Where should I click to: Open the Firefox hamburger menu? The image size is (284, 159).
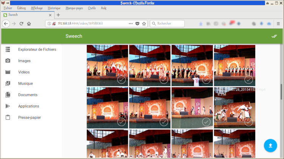[x=278, y=24]
